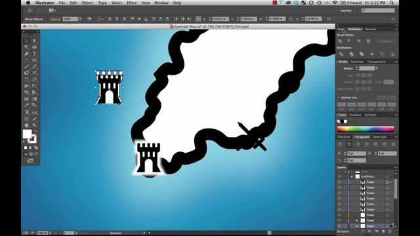Switch to the Transparency tab
The image size is (420, 236).
[x=376, y=62]
